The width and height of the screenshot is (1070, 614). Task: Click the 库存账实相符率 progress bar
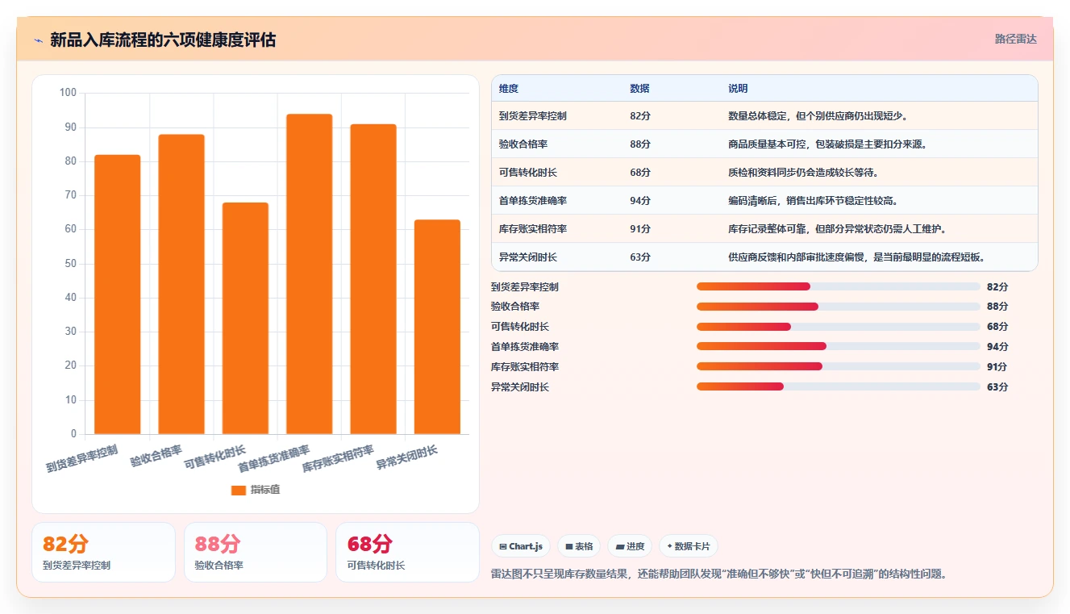[839, 366]
